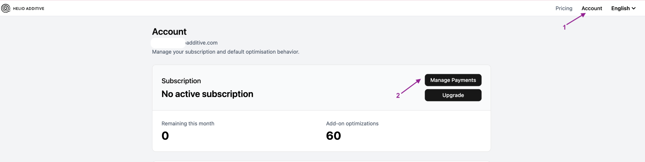Screen dimensions: 645x162
Task: Click the chevron arrow beside English
Action: tap(634, 8)
